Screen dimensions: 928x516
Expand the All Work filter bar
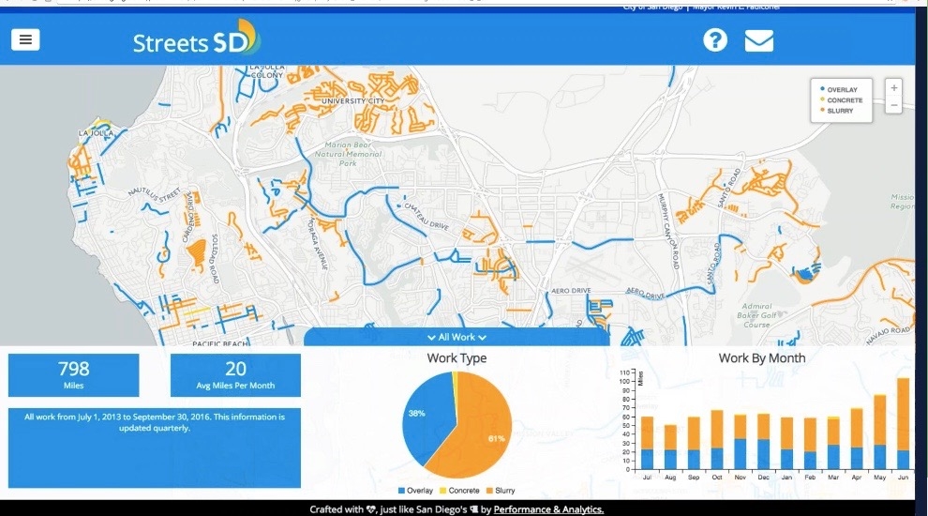pyautogui.click(x=457, y=337)
